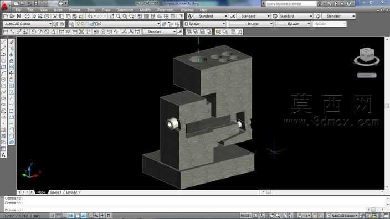The height and width of the screenshot is (219, 390).
Task: Select the Zoom Realtime magnifier icon
Action: (119, 17)
